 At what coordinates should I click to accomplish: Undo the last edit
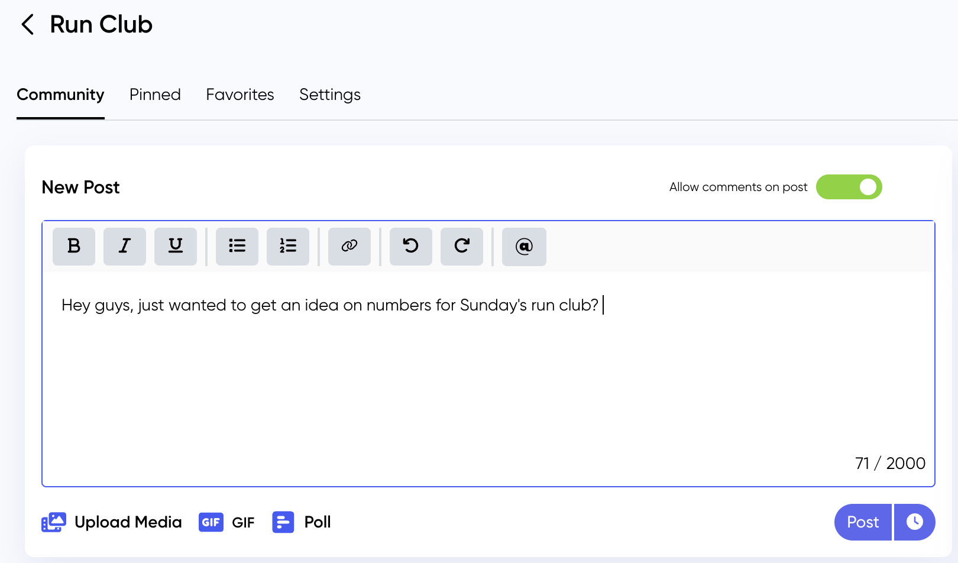click(411, 246)
